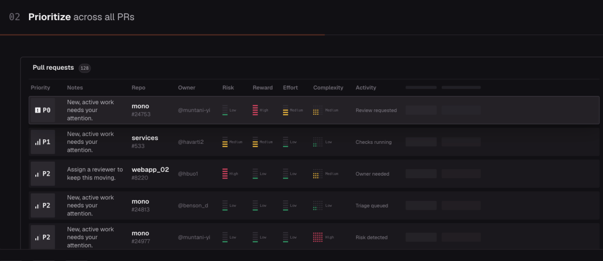
Task: Open the Prioritize across all PRs section
Action: click(x=81, y=17)
